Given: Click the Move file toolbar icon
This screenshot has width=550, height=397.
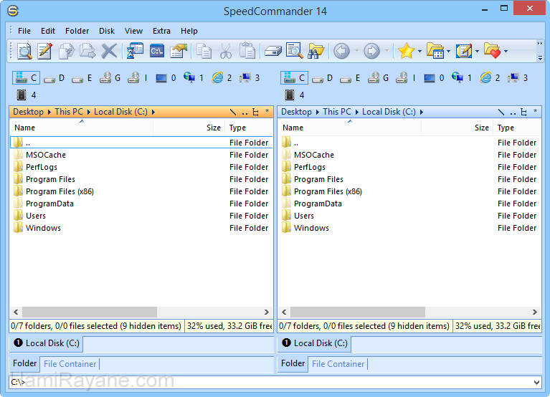Looking at the screenshot, I should (87, 51).
